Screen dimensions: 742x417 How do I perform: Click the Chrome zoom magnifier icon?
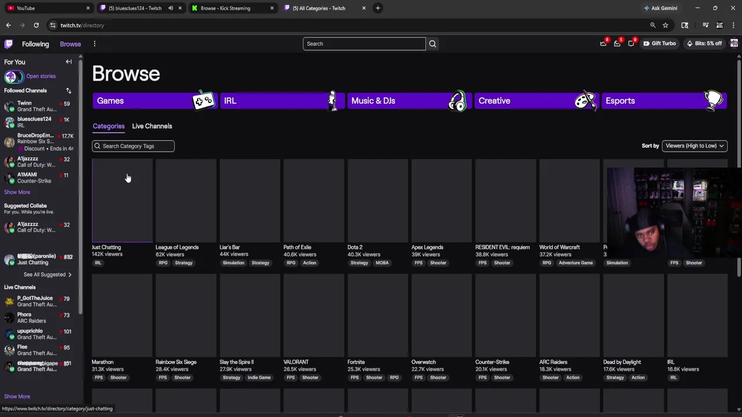pos(653,25)
